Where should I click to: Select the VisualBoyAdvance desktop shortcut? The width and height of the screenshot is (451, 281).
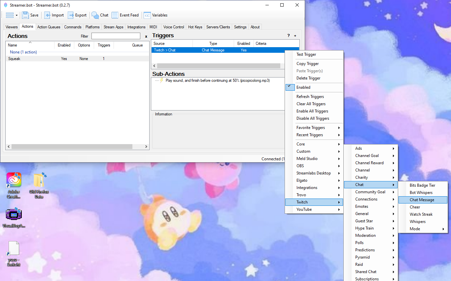click(14, 218)
